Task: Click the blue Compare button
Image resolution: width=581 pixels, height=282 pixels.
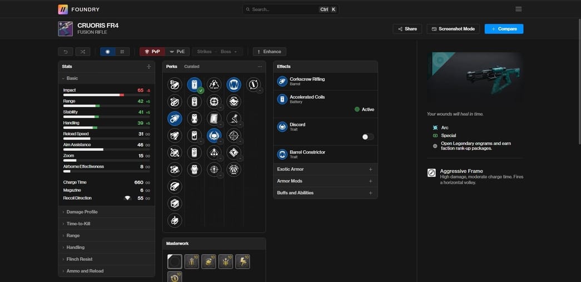Action: (504, 29)
